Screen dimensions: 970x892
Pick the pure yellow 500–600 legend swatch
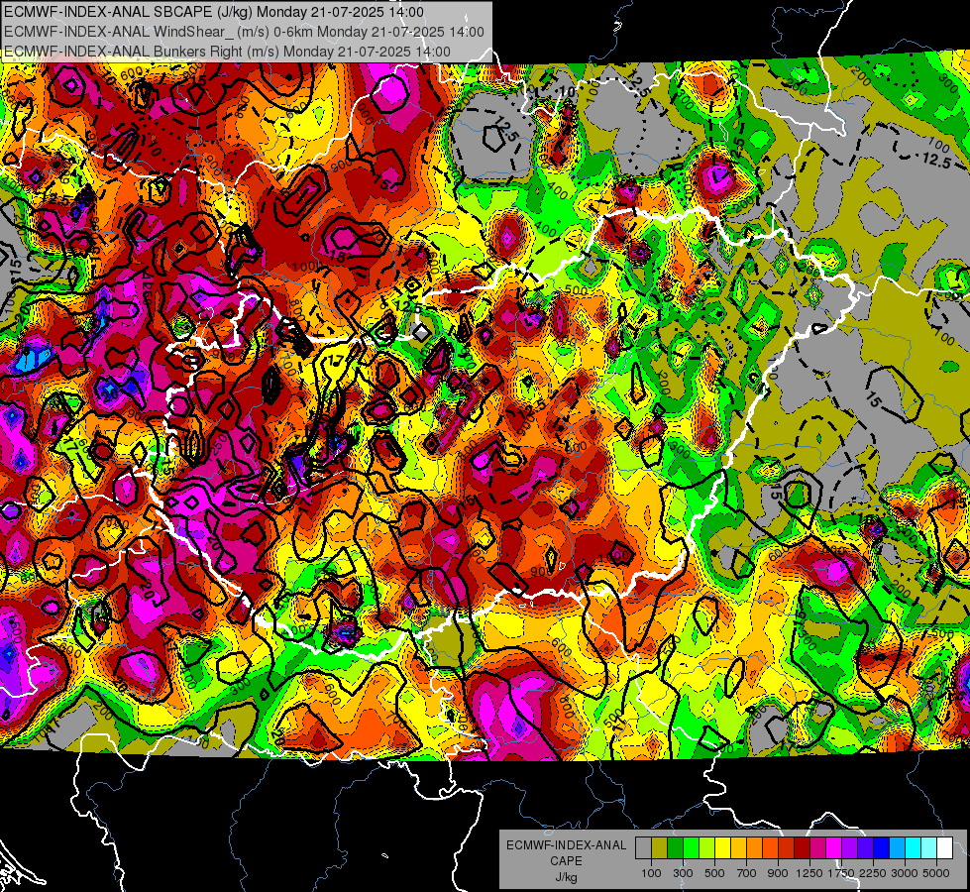pos(722,848)
